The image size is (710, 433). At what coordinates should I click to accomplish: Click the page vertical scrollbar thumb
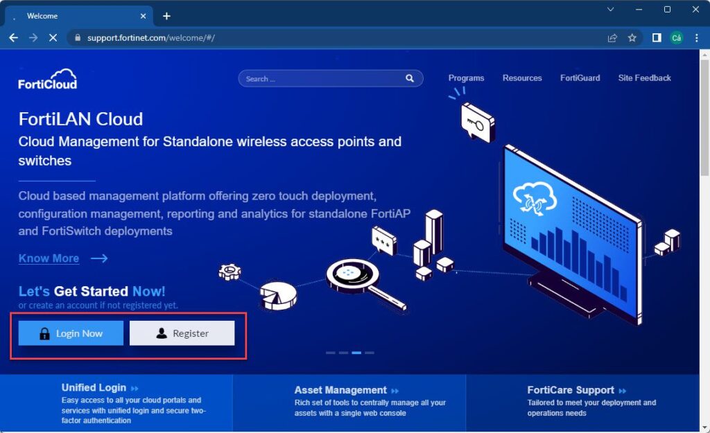[704, 118]
